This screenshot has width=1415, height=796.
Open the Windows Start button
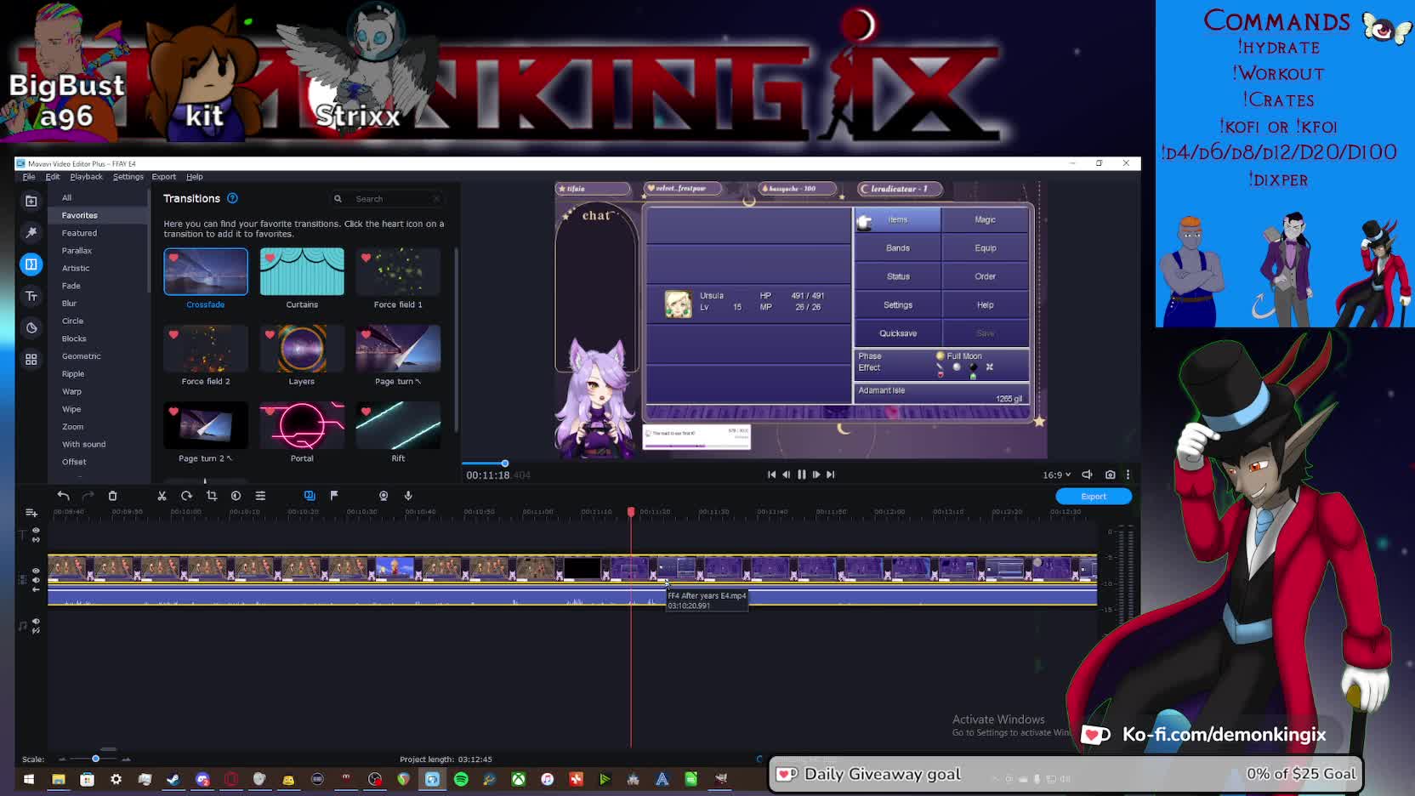tap(29, 779)
